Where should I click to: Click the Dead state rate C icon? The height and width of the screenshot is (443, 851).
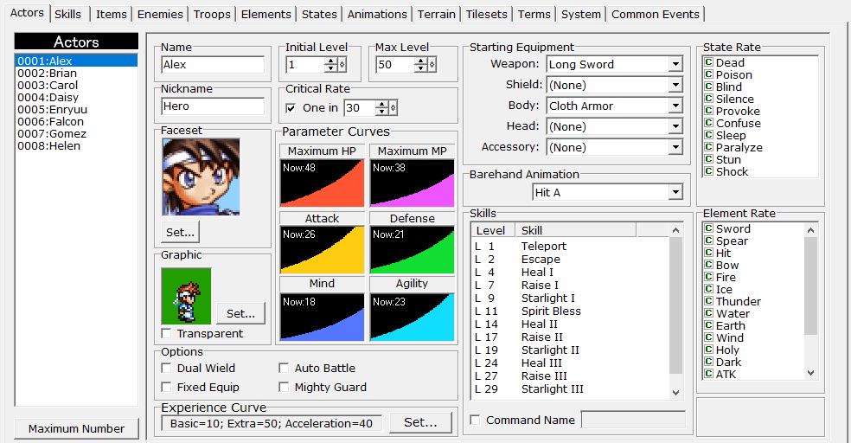click(x=708, y=62)
